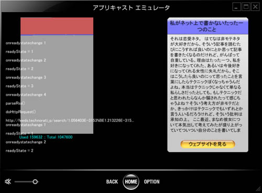Click the volume slider track
This screenshot has height=193, width=262.
[x=27, y=181]
